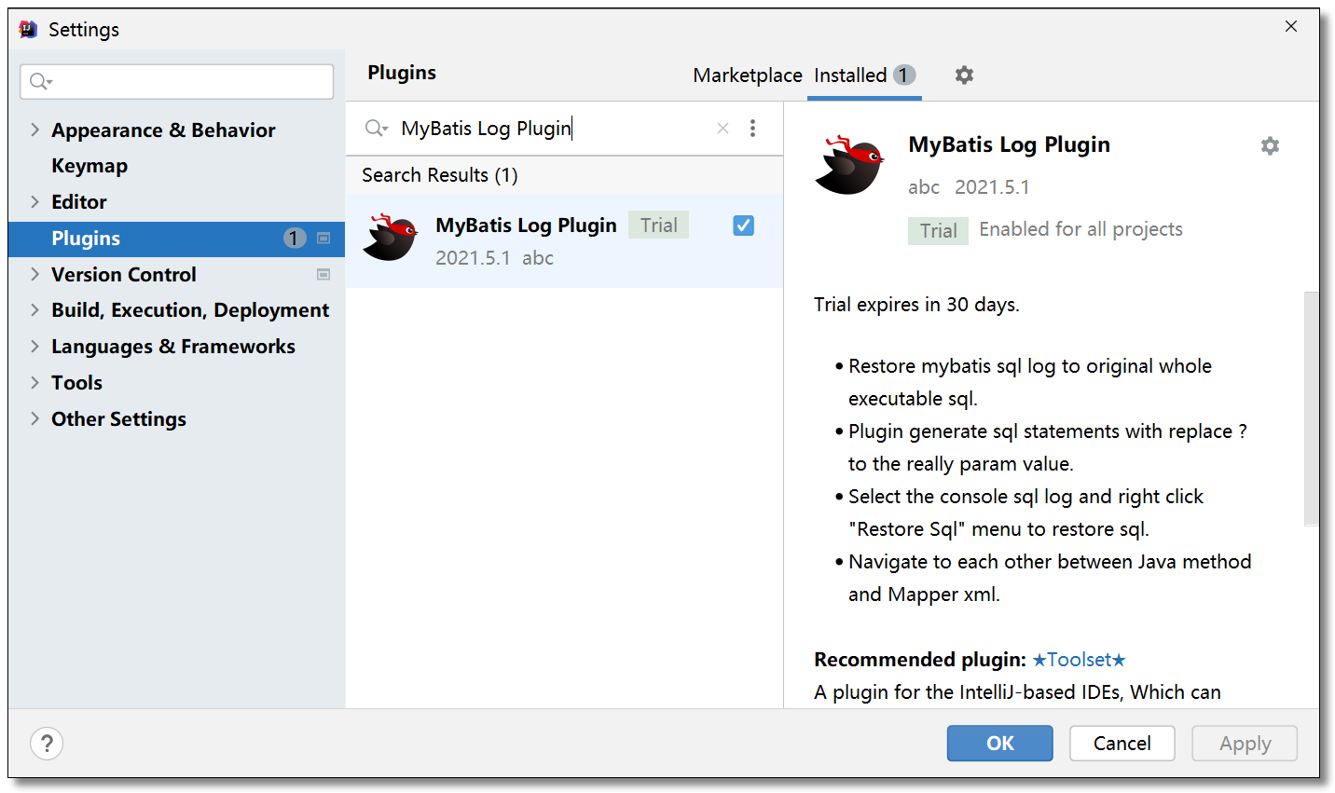1335x793 pixels.
Task: Click the 'Trial expires in 30 days.' text
Action: tap(916, 305)
